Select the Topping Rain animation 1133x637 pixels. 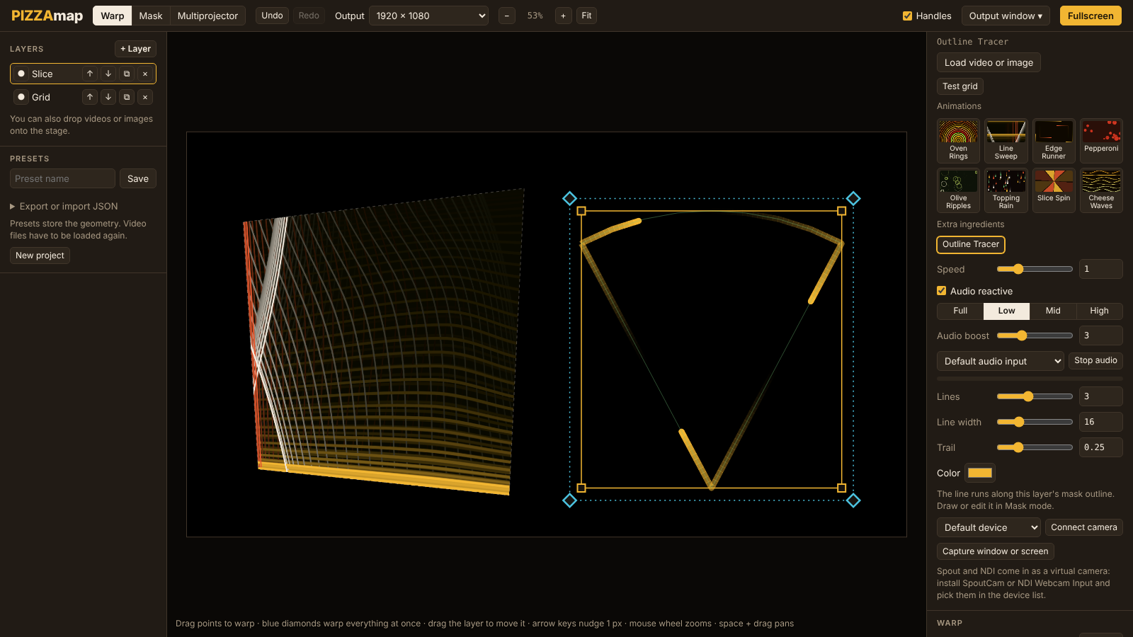click(x=1006, y=190)
